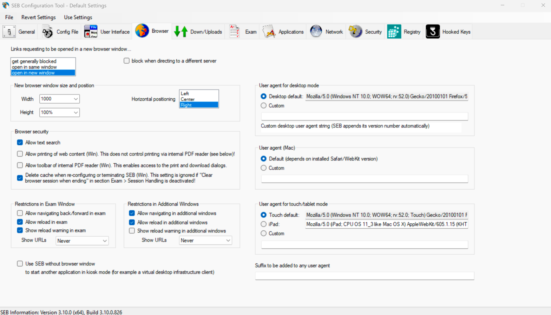The width and height of the screenshot is (551, 315).
Task: Select 'get generally blocked' list option
Action: (34, 61)
